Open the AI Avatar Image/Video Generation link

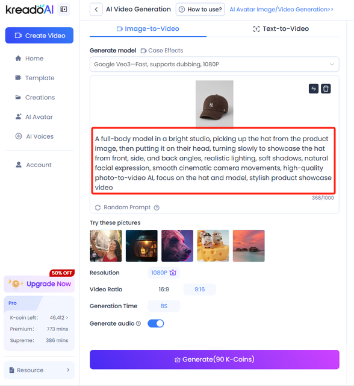tap(281, 10)
